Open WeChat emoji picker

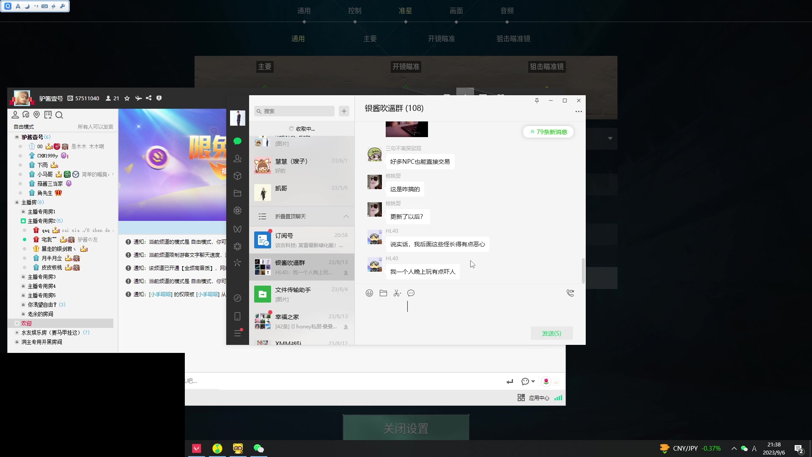(x=369, y=293)
